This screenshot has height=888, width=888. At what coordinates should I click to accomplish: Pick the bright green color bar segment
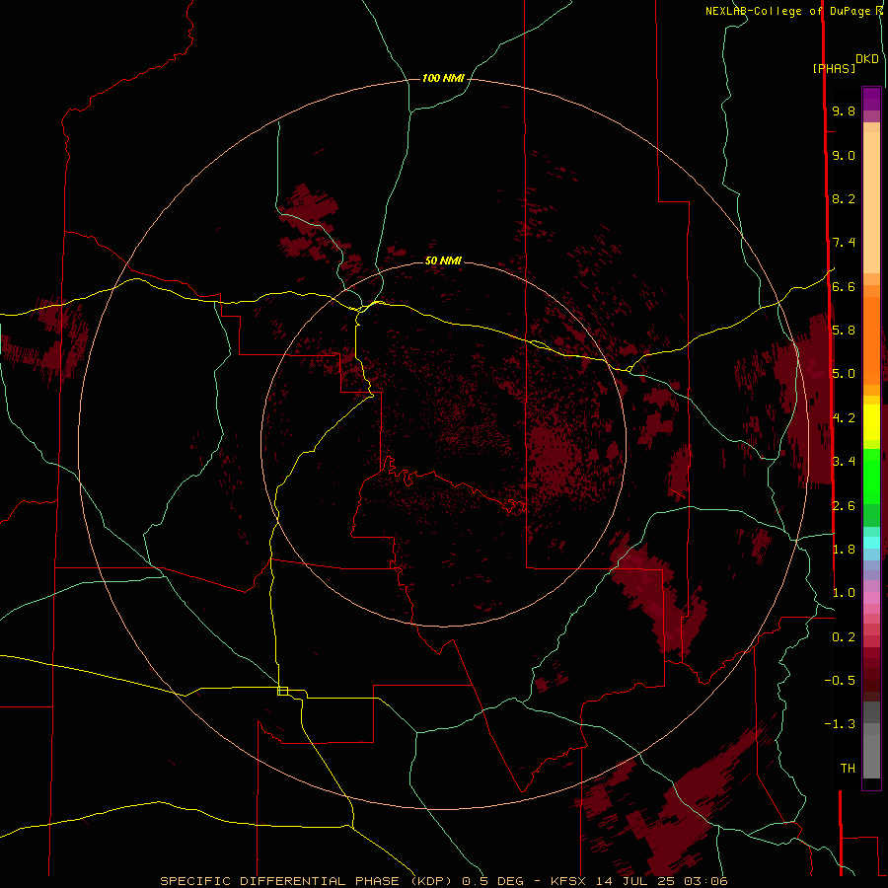pos(871,476)
